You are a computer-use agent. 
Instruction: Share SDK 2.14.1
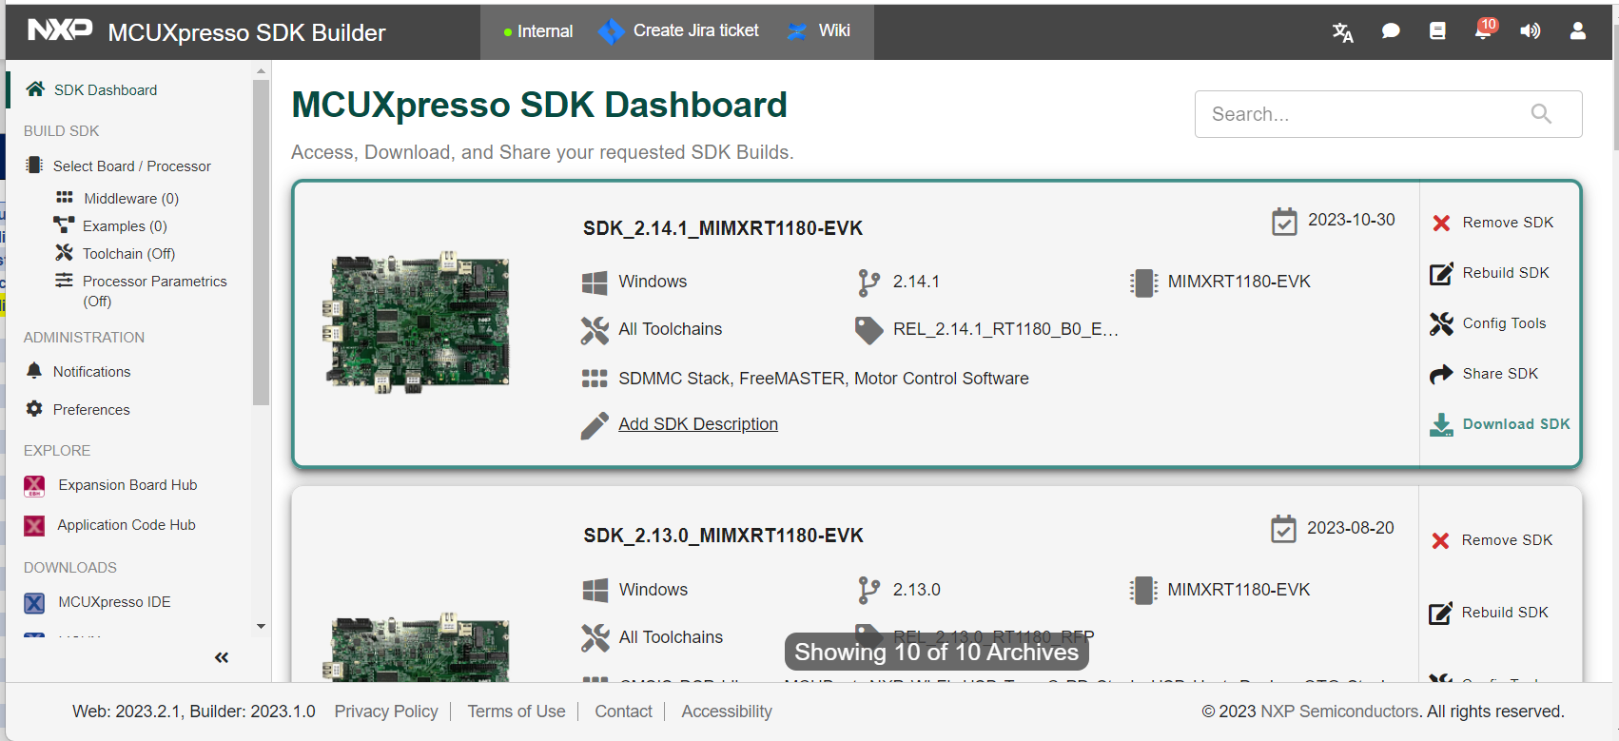click(1484, 374)
